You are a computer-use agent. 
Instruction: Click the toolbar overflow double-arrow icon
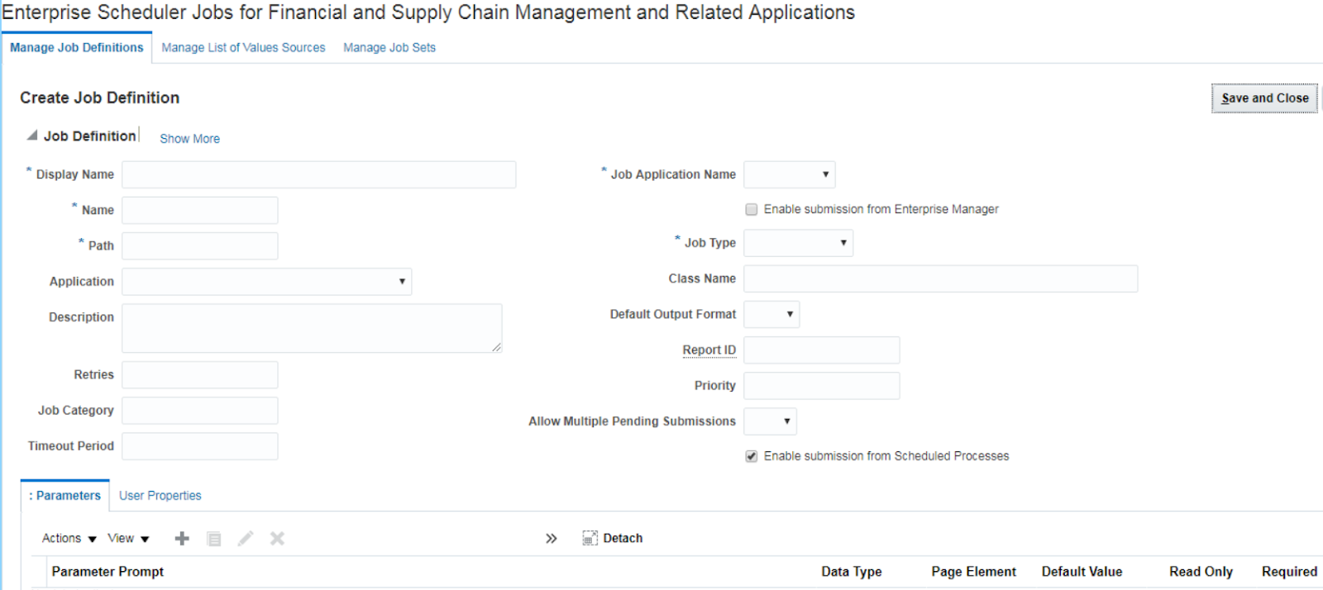(x=552, y=539)
